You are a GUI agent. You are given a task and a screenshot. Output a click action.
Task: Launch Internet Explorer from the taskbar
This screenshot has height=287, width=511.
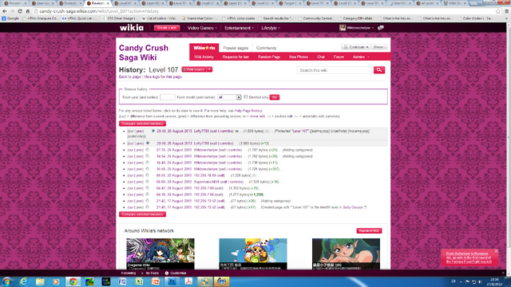pyautogui.click(x=23, y=281)
